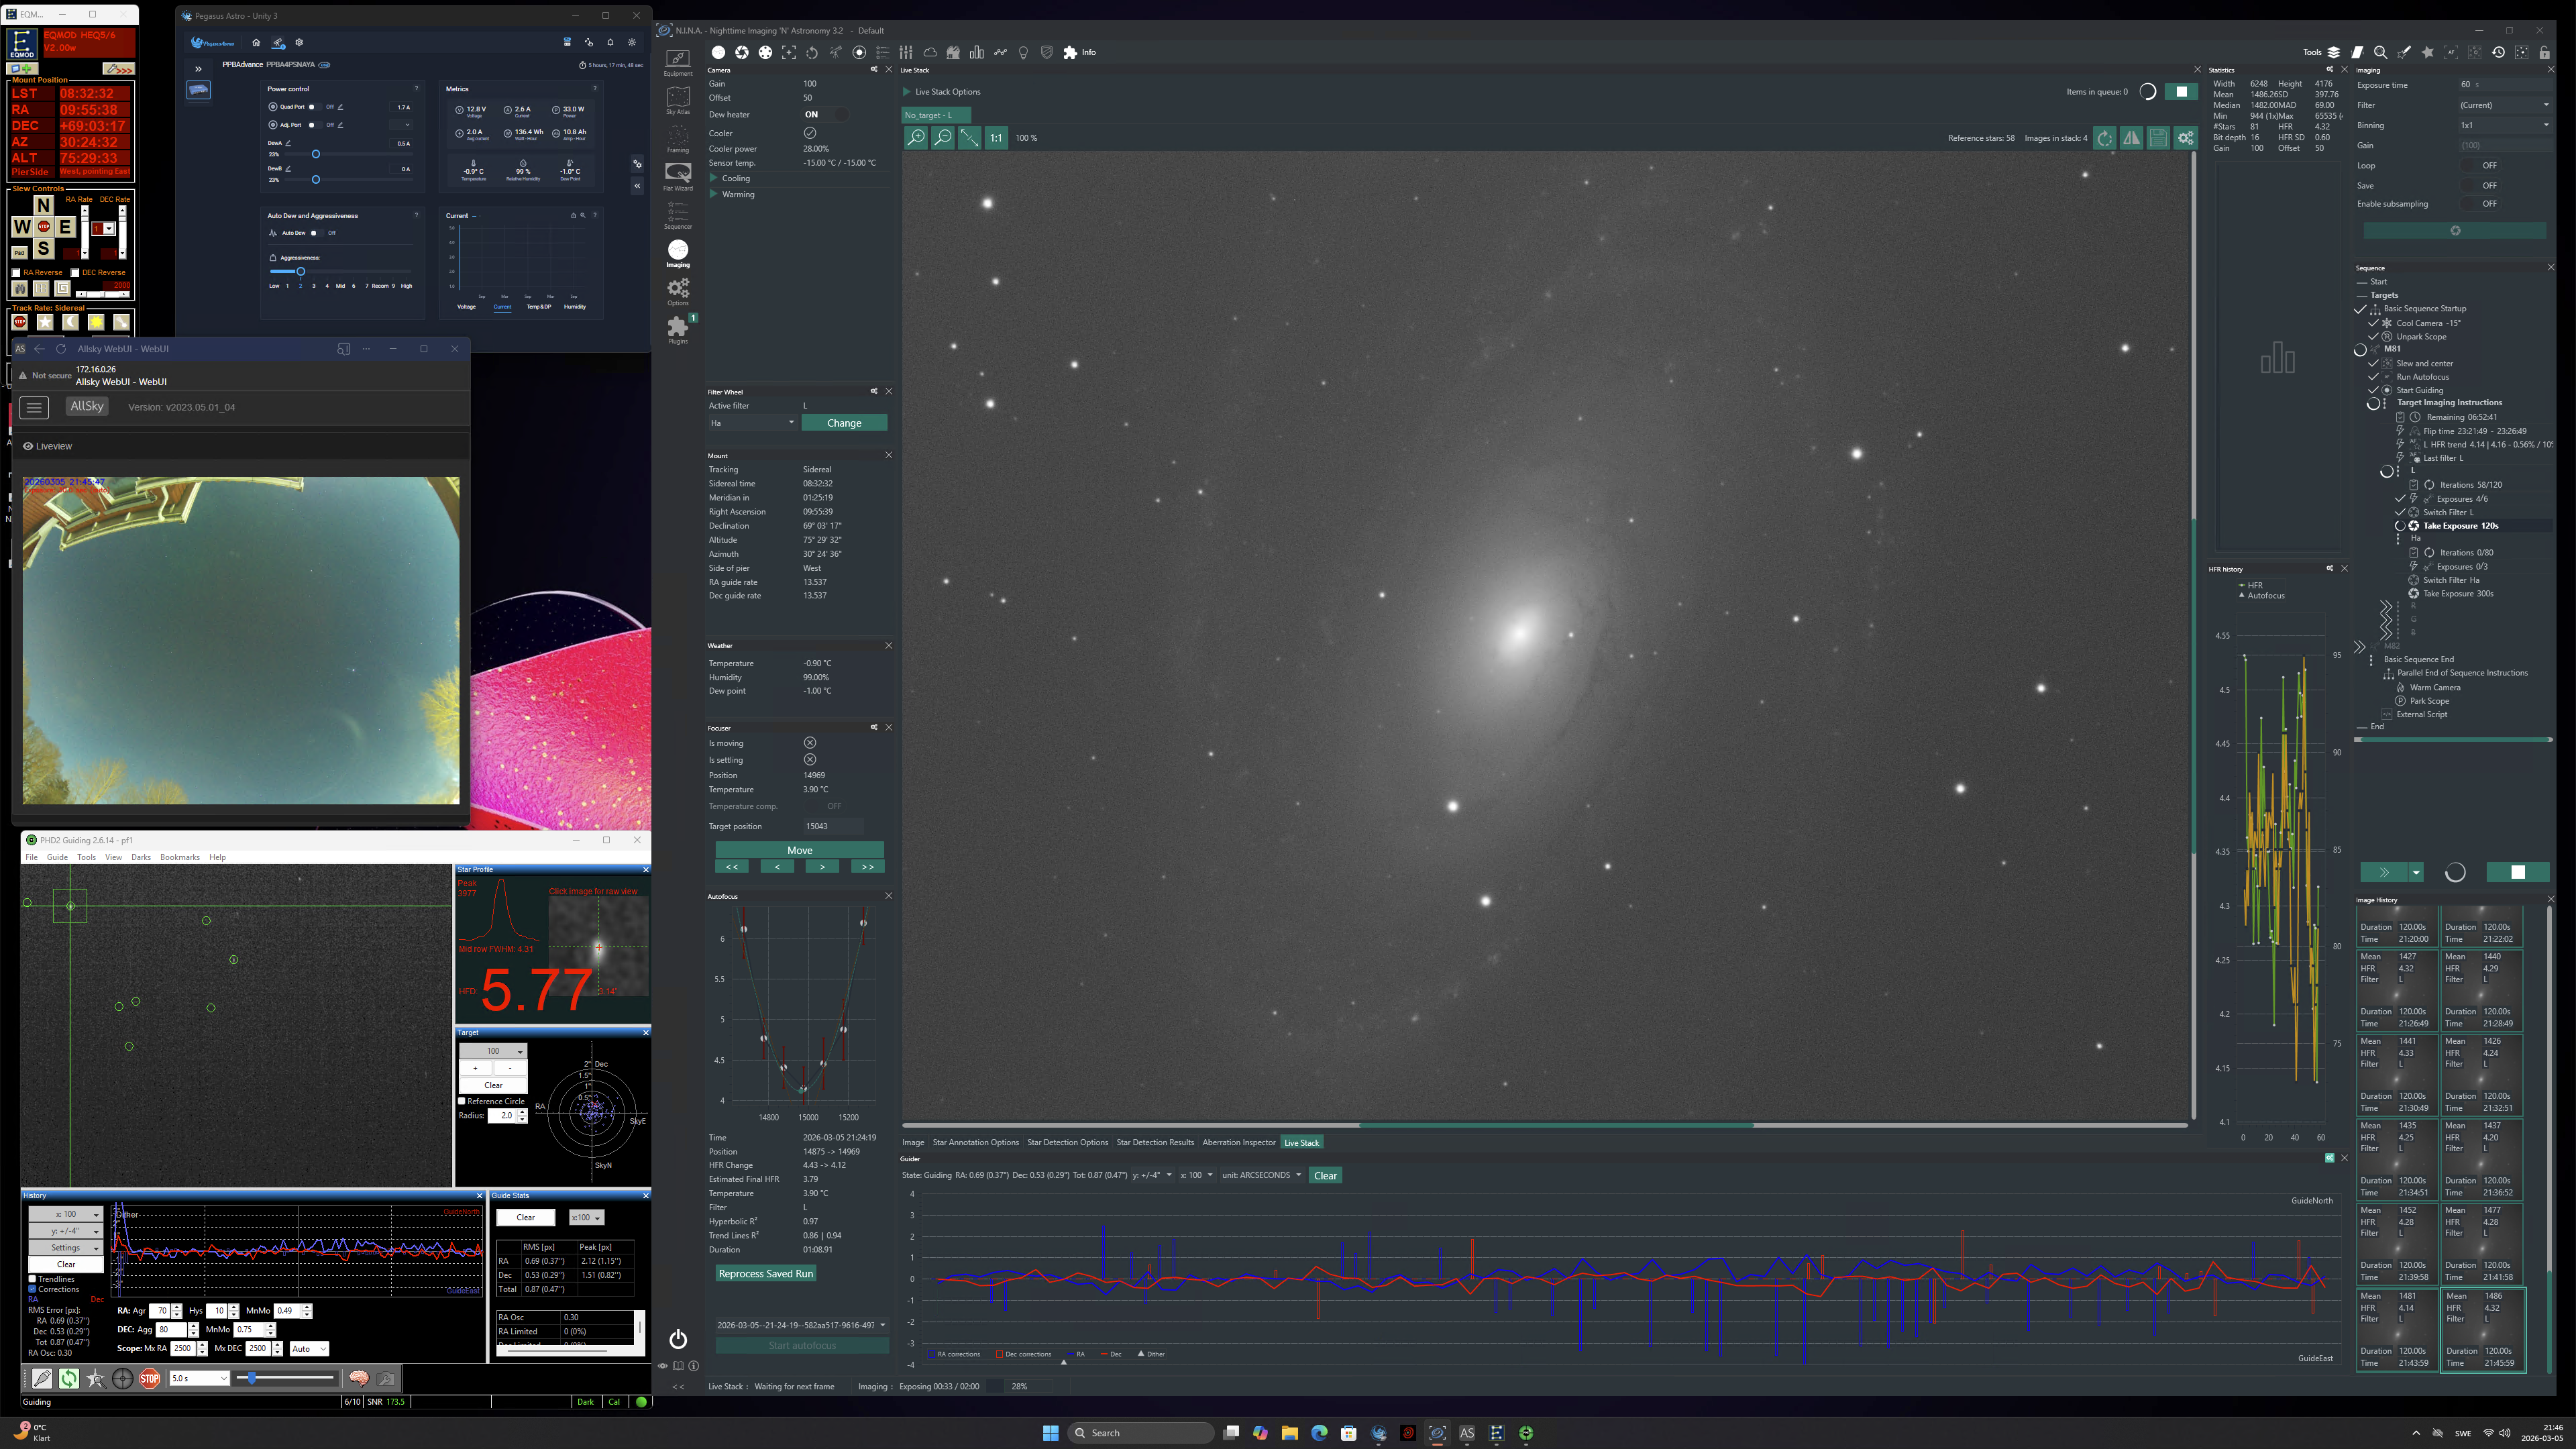2576x1449 pixels.
Task: Set live stack view to 1:1
Action: point(996,138)
